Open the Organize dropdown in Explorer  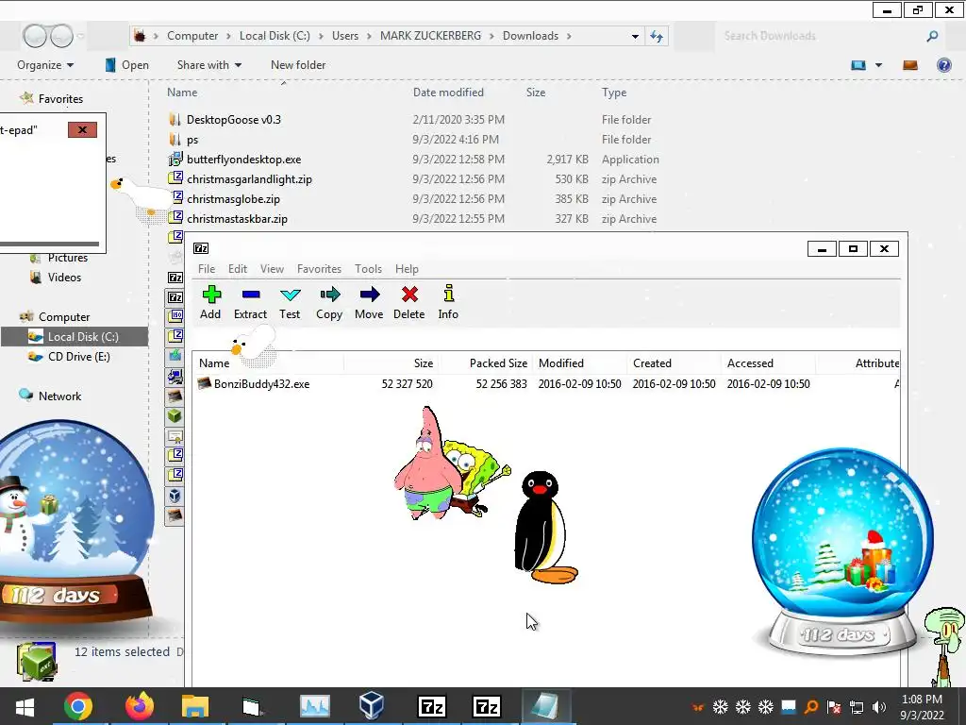point(45,65)
